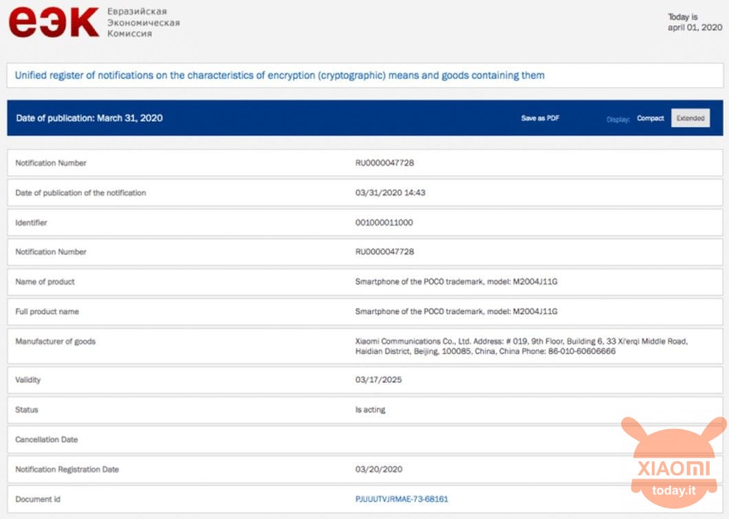Click the 'Name of product' row label
The image size is (729, 519).
(45, 282)
